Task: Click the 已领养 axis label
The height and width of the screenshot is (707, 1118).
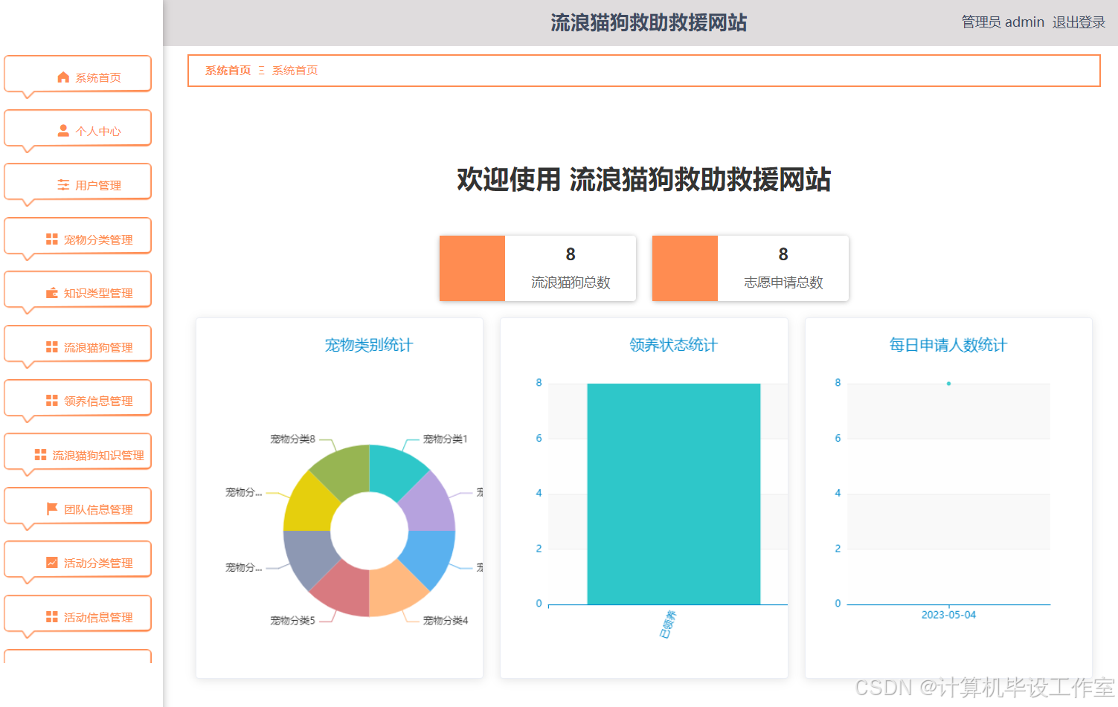Action: coord(668,624)
